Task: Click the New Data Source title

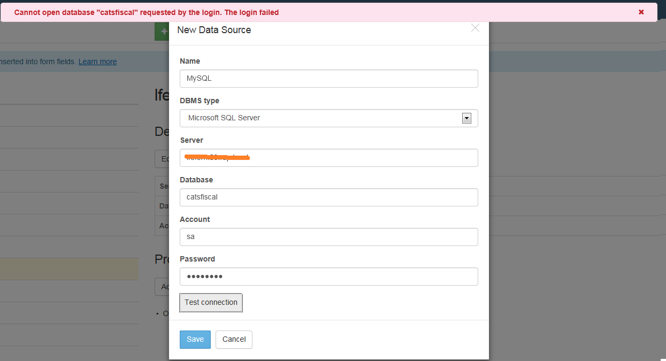Action: pyautogui.click(x=214, y=30)
